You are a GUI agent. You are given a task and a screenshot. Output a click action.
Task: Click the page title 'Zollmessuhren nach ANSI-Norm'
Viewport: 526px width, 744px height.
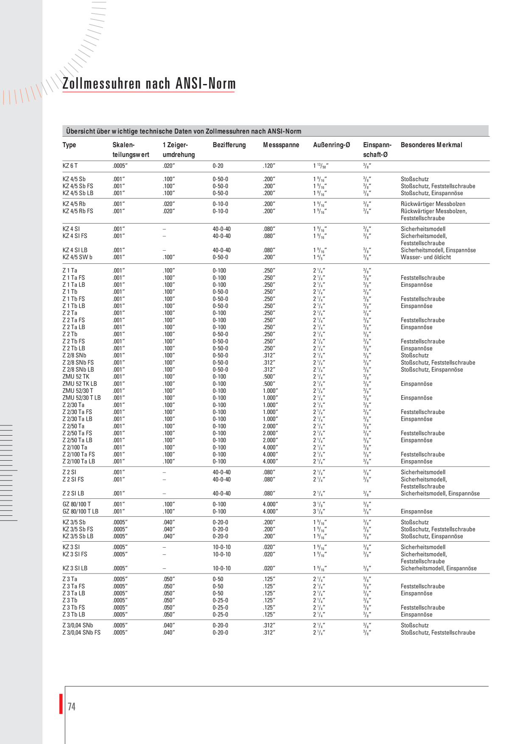(149, 84)
